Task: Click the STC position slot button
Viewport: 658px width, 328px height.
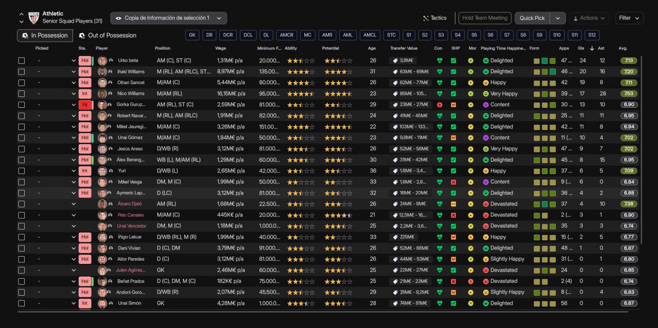Action: click(x=391, y=35)
